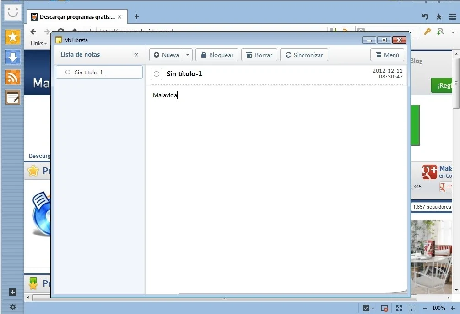
Task: Click the MxLibreta window title icon
Action: click(x=59, y=40)
